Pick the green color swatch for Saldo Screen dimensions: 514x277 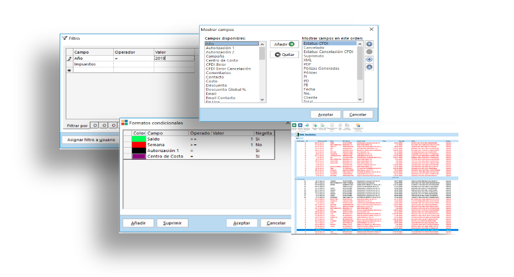139,139
